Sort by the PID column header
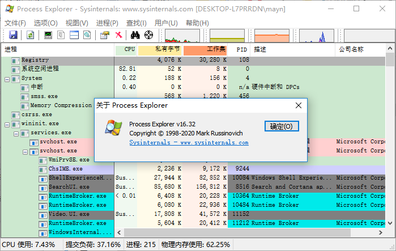 (239, 49)
